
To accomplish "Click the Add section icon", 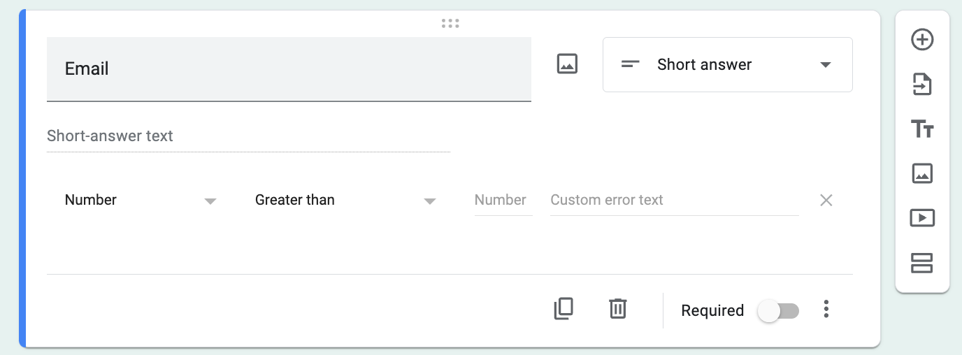I will pyautogui.click(x=922, y=263).
